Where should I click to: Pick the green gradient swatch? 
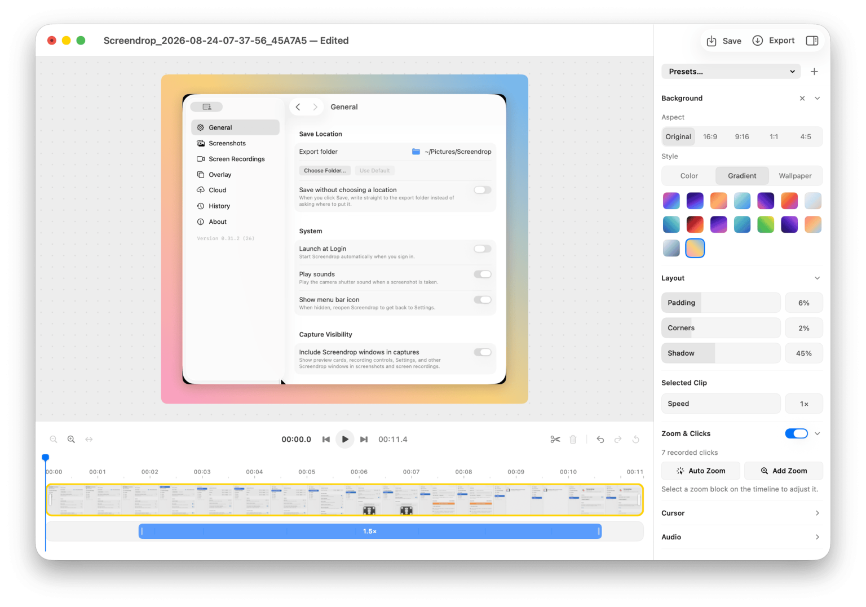click(x=766, y=224)
